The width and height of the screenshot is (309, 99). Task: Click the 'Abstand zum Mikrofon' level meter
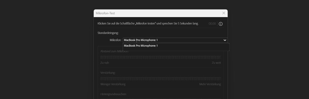pos(161,57)
